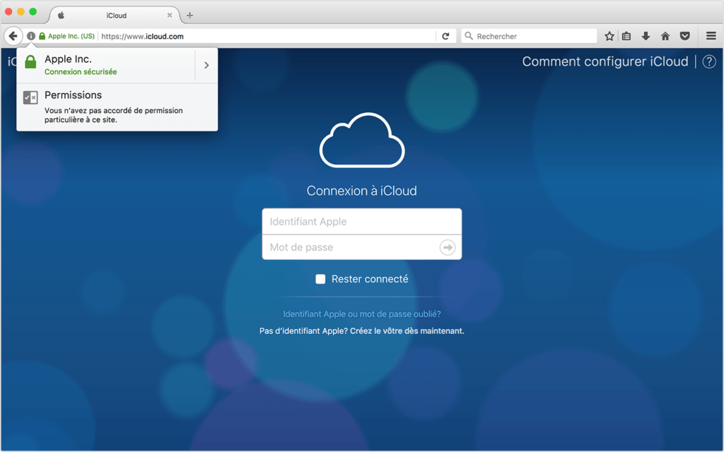
Task: Expand Apple Inc. connection details chevron
Action: (206, 65)
